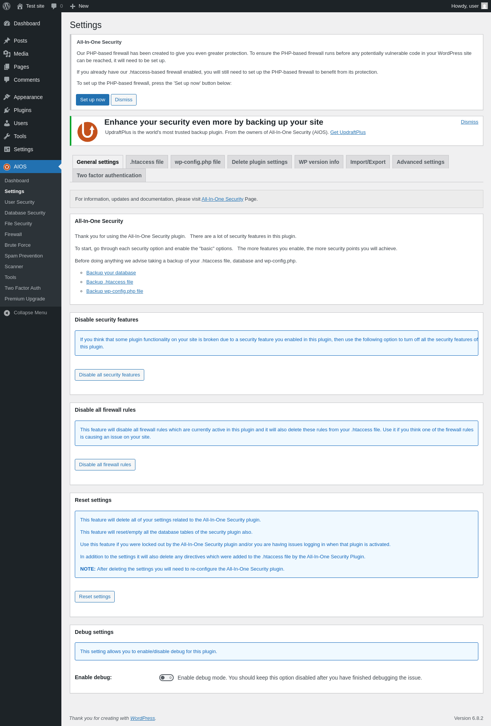
Task: Open User Security submenu item
Action: pos(31,202)
